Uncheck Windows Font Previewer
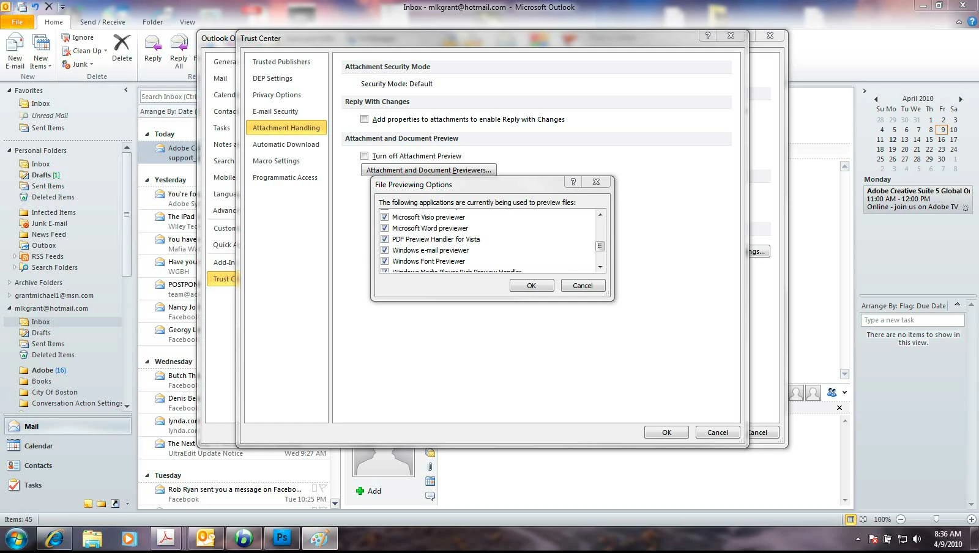The image size is (979, 553). pos(384,261)
